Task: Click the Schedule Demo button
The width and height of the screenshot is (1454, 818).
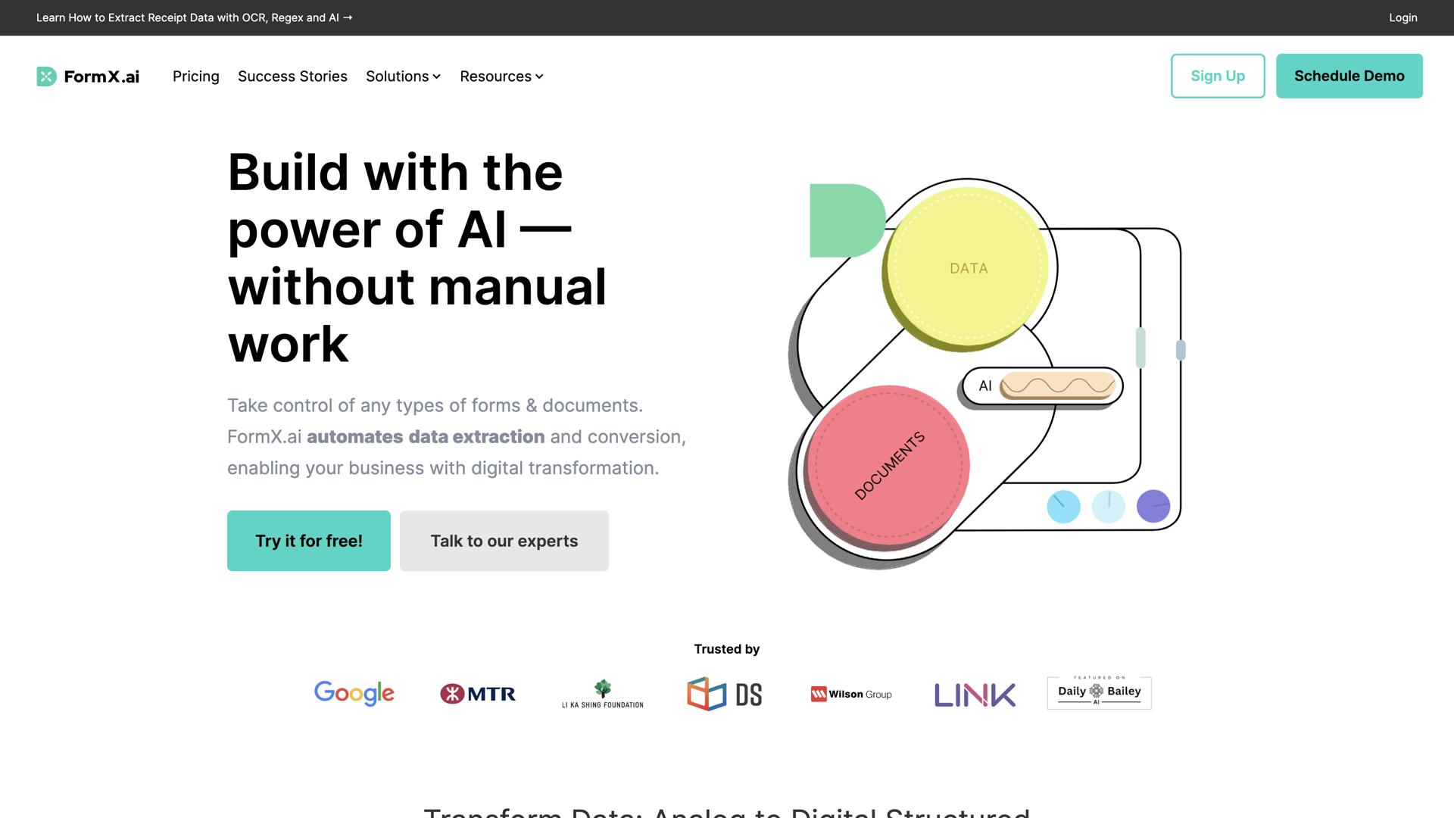Action: [1349, 76]
